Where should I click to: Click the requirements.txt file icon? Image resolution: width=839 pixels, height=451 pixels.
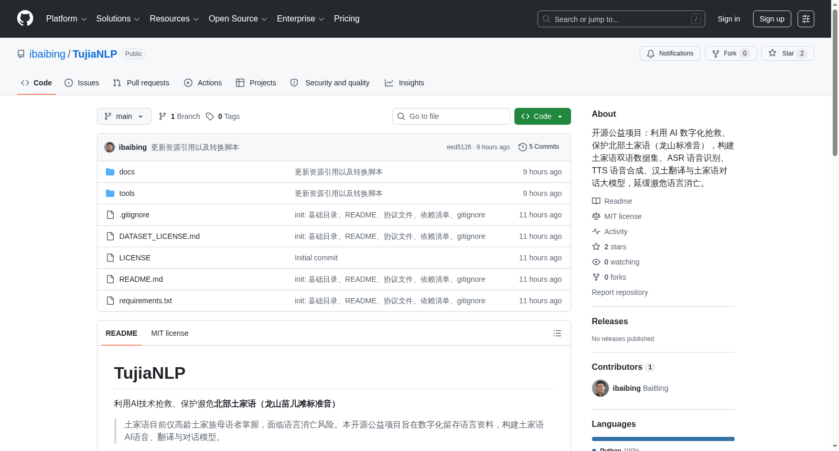click(x=110, y=301)
